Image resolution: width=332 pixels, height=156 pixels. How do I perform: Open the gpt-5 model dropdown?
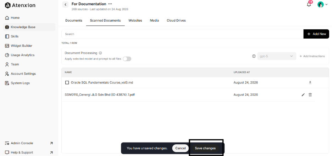pyautogui.click(x=277, y=56)
